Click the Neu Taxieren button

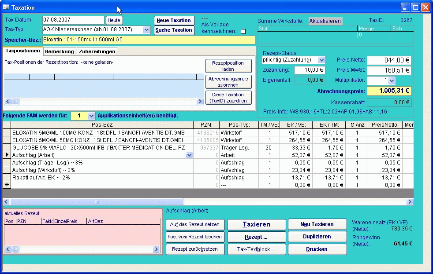[x=317, y=224]
